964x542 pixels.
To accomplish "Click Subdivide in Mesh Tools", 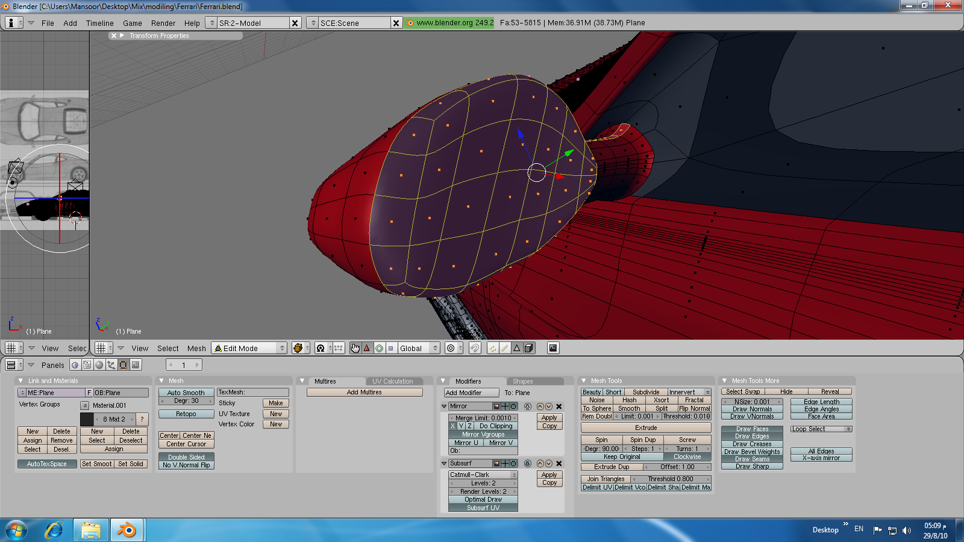I will pos(646,392).
